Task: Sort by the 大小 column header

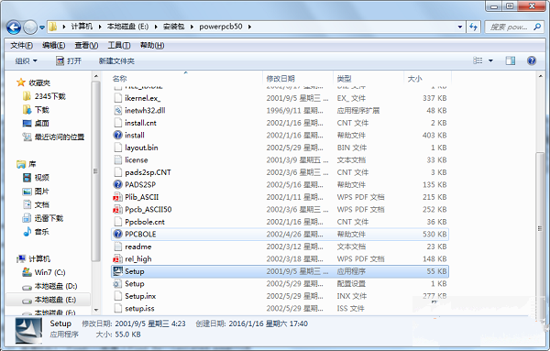Action: (414, 79)
